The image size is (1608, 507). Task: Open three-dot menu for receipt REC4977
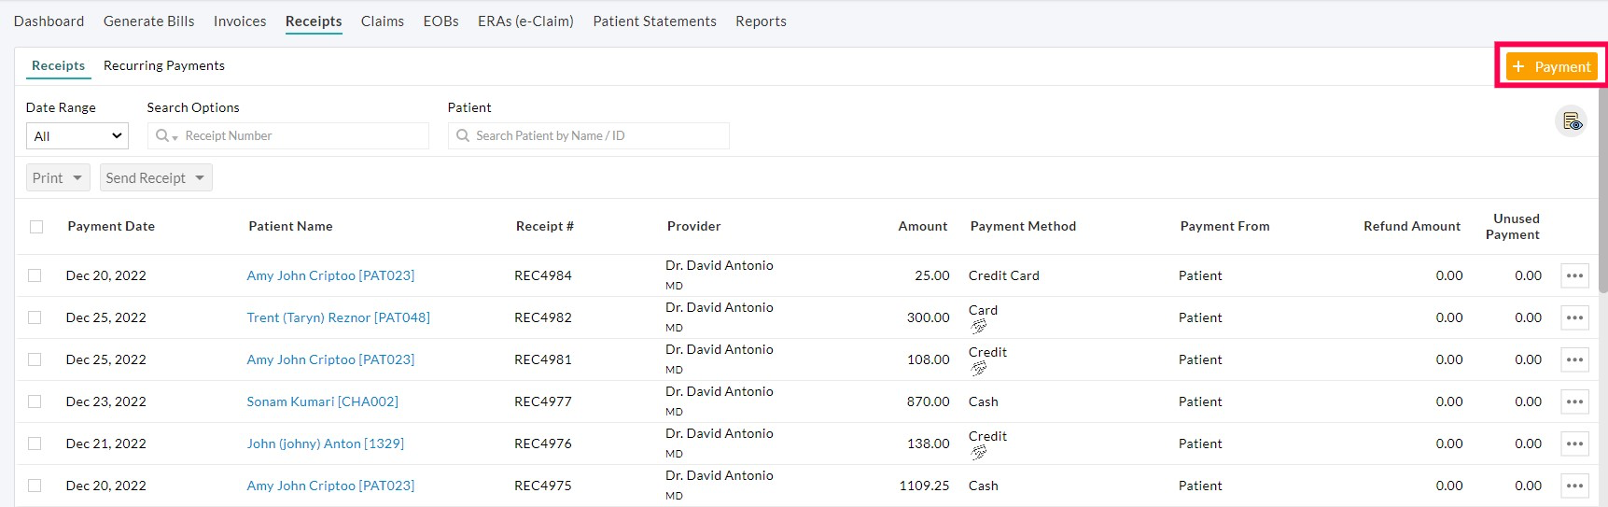coord(1574,401)
